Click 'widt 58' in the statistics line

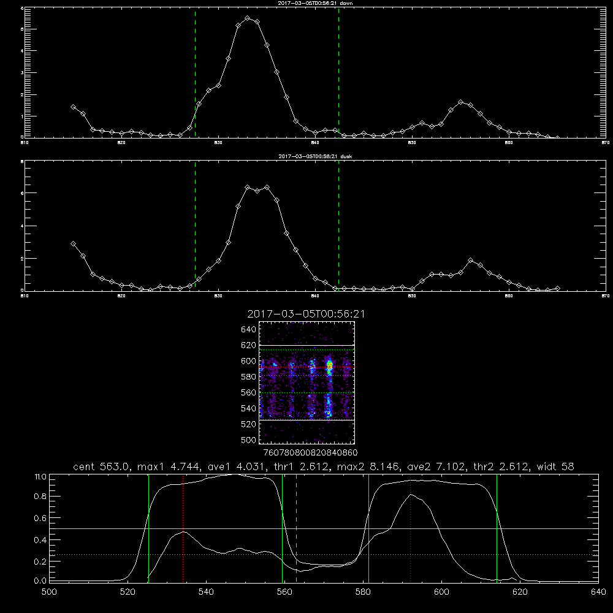(x=555, y=466)
